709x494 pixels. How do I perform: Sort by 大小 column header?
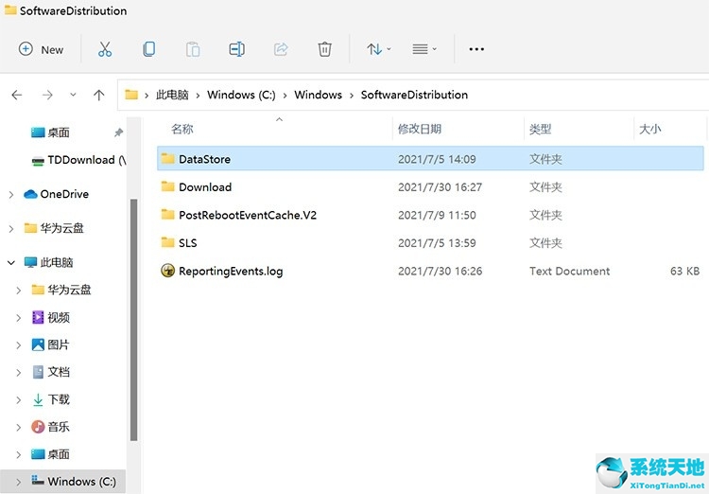click(x=649, y=129)
